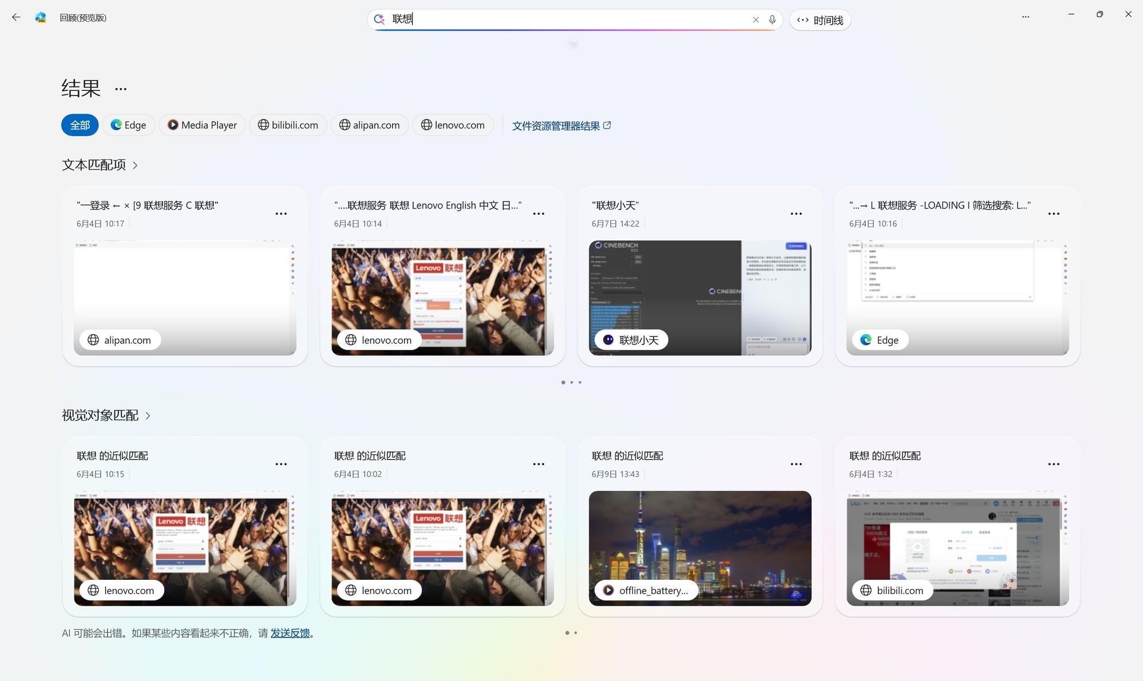Click the lenovo.com badge on the 10:14 card

379,340
